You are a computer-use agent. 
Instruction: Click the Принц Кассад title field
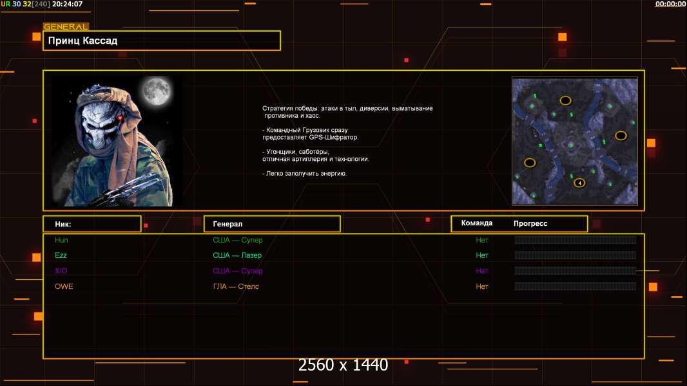(x=162, y=41)
